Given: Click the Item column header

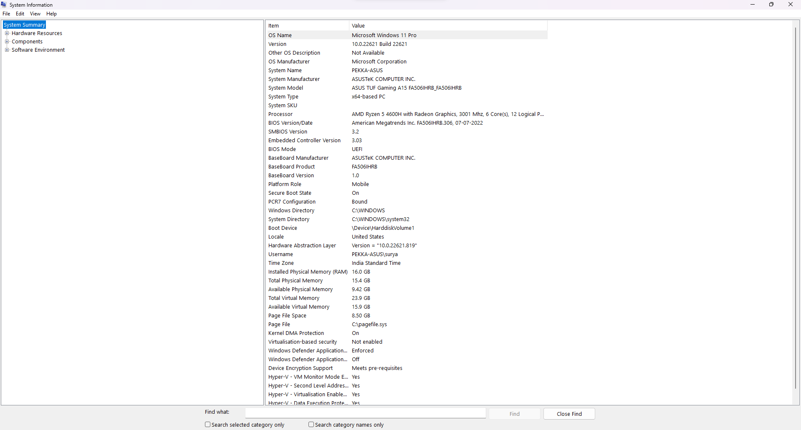Looking at the screenshot, I should (307, 26).
